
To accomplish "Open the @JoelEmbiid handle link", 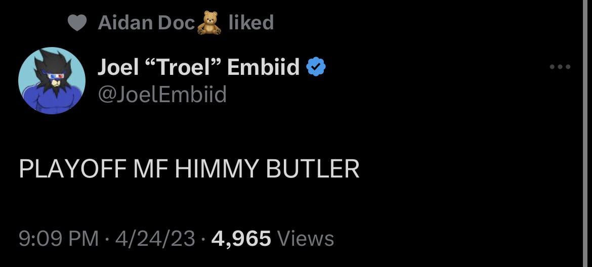I will 162,94.
